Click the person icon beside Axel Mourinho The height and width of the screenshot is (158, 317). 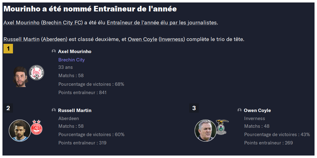[54, 51]
